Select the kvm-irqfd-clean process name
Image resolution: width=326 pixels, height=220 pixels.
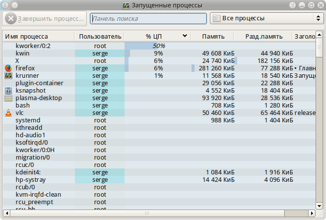38,194
